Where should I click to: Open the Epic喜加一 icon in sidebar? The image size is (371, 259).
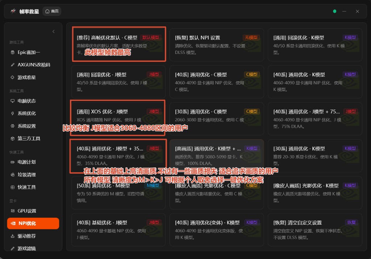13,52
